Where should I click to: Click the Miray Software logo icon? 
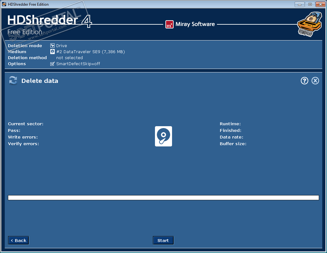(x=169, y=24)
